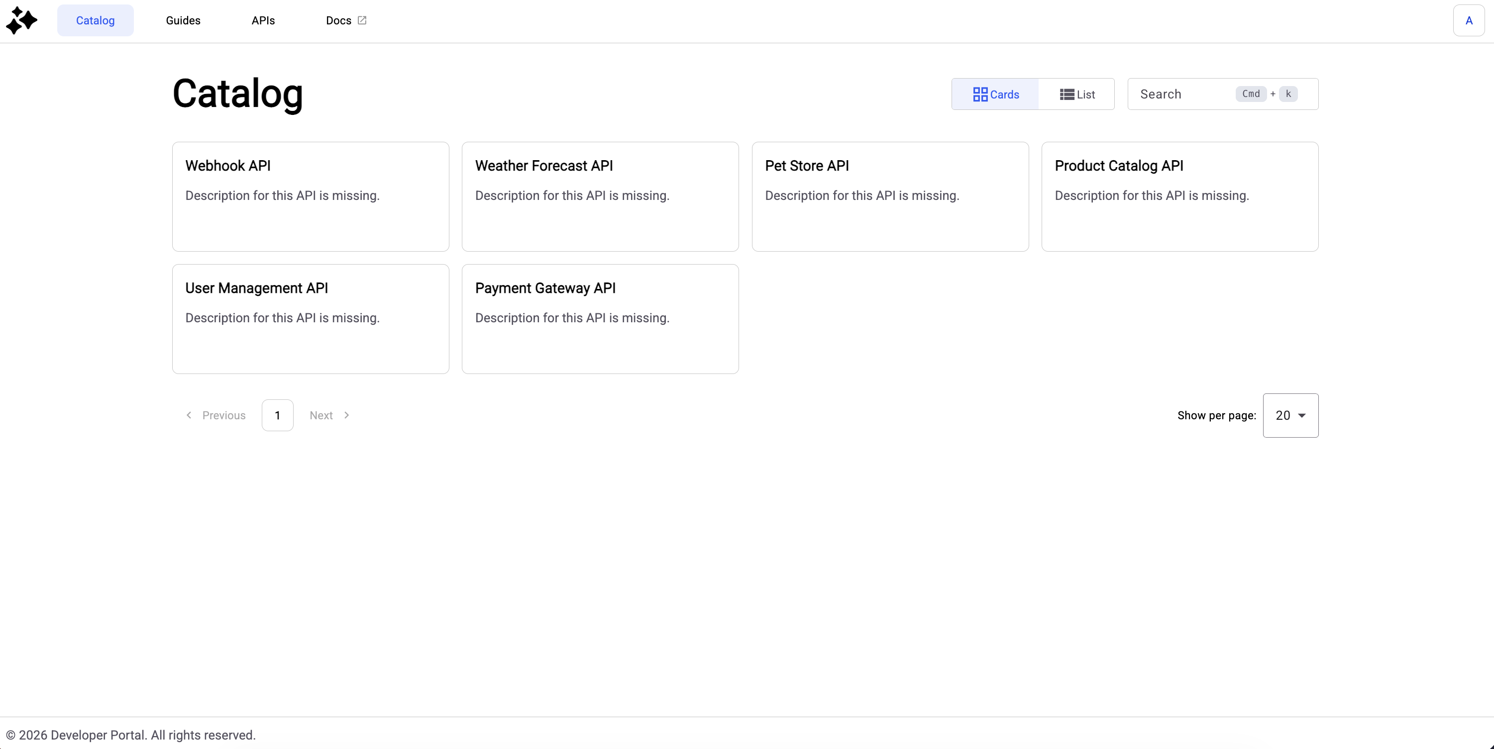Open the Product Catalog API card

pos(1179,196)
